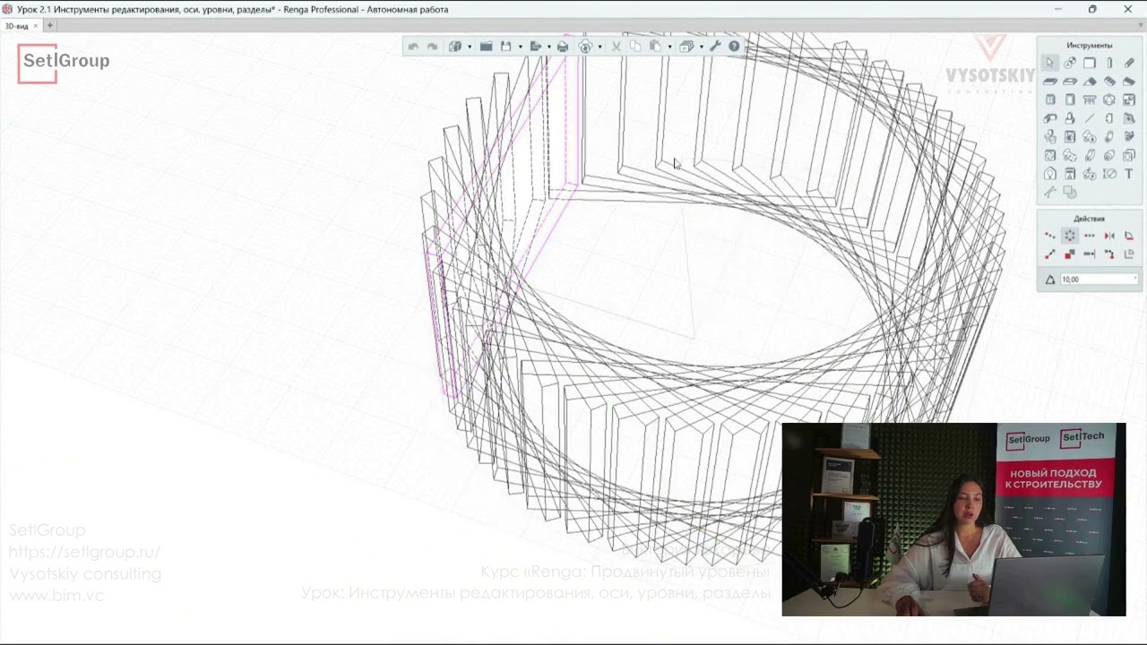Viewport: 1147px width, 645px height.
Task: Expand the windows/views dropdown arrow
Action: tap(700, 47)
